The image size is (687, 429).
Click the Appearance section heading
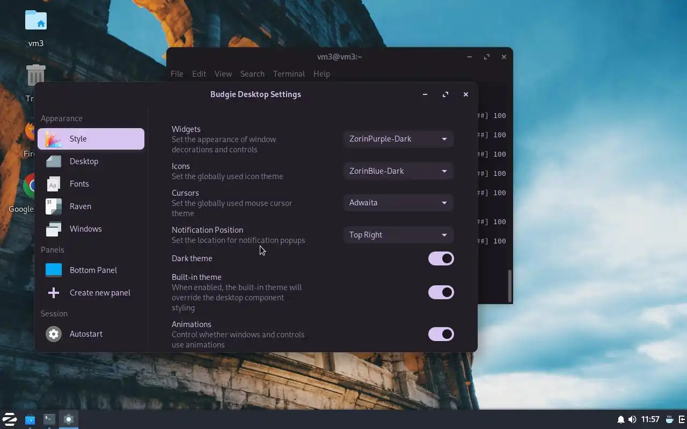click(62, 119)
